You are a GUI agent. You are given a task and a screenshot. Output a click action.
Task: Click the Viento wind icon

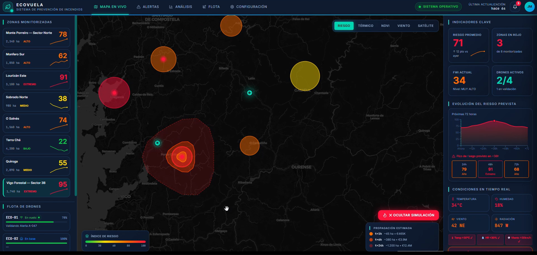pos(453,219)
